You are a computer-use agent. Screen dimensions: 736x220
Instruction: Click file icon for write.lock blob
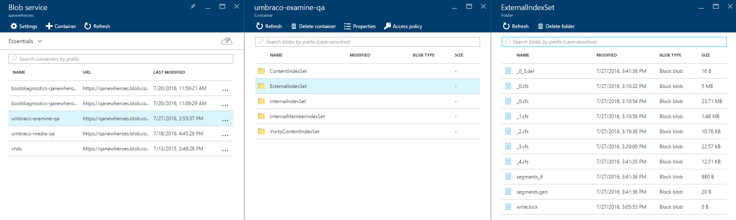click(508, 207)
